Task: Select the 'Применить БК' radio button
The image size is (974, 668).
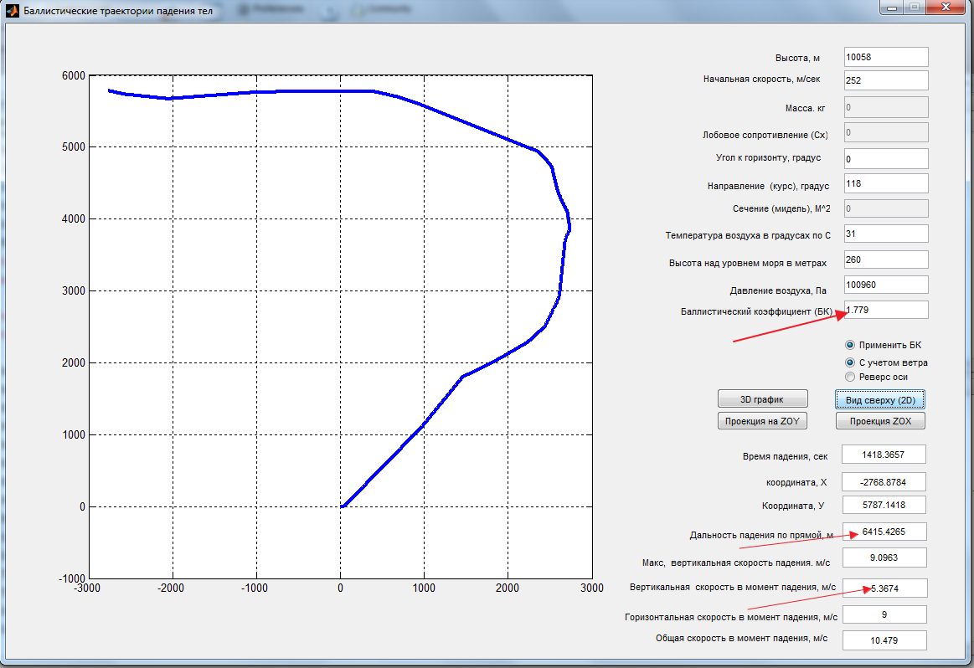Action: 850,345
